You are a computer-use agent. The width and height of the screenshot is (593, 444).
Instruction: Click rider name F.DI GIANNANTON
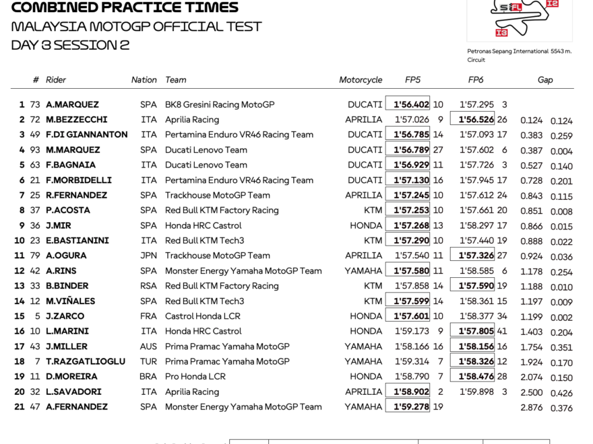tap(86, 135)
